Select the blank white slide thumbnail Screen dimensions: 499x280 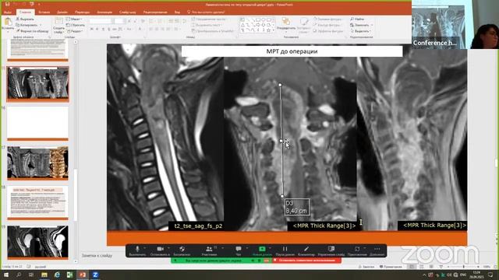[37, 123]
